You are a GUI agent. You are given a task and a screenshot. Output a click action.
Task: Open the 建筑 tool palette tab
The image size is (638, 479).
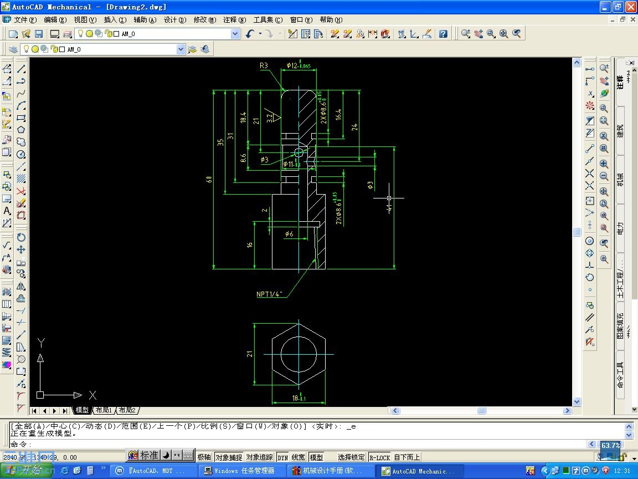620,131
